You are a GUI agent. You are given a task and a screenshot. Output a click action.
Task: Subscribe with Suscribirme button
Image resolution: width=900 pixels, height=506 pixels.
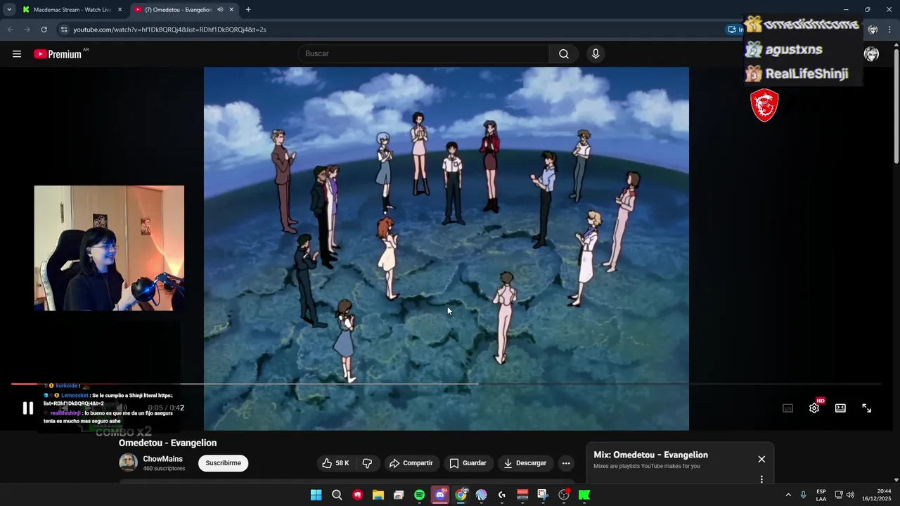pyautogui.click(x=224, y=463)
